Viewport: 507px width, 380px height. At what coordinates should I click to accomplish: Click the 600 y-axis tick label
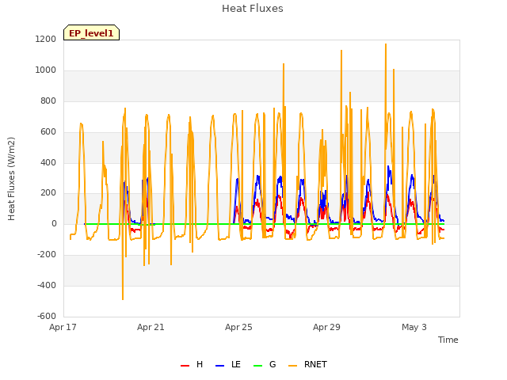(x=48, y=132)
